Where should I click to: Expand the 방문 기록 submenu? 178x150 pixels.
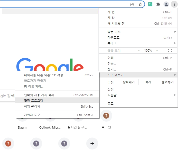138,32
